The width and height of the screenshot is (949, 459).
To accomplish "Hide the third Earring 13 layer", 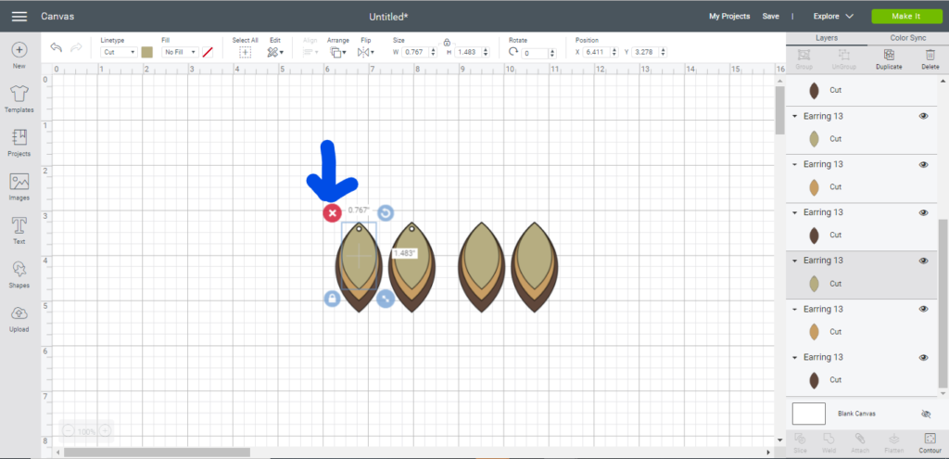I will (924, 212).
